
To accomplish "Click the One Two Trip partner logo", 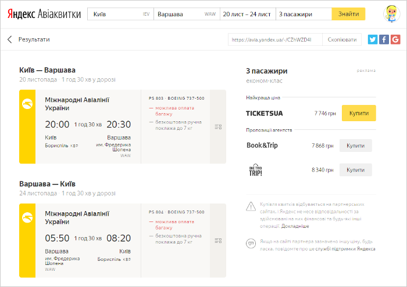I will point(255,170).
